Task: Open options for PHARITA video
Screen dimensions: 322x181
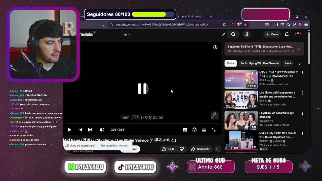Action: tap(303, 113)
